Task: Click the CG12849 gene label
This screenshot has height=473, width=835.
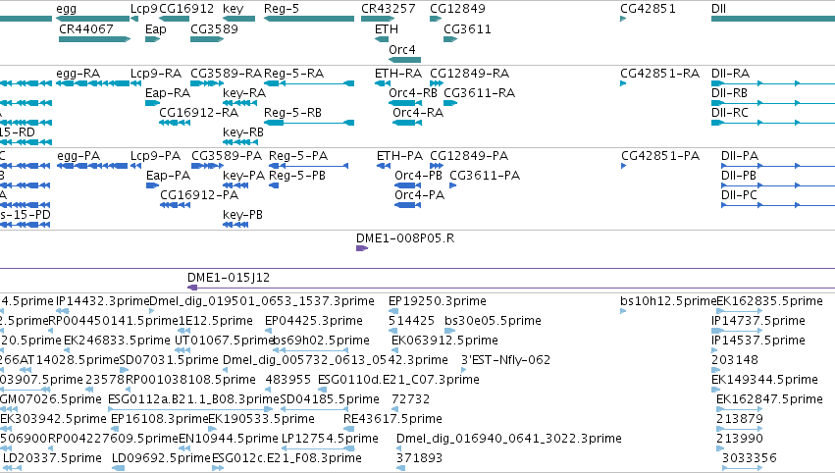Action: [457, 9]
